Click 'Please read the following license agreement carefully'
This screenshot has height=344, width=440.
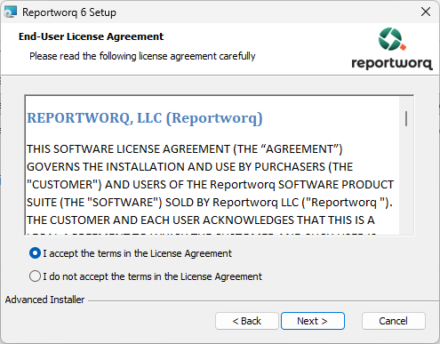(142, 56)
